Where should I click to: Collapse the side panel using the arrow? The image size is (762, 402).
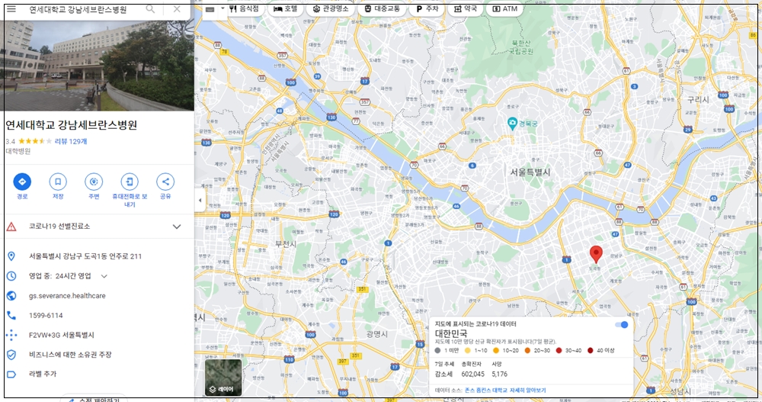pyautogui.click(x=200, y=200)
